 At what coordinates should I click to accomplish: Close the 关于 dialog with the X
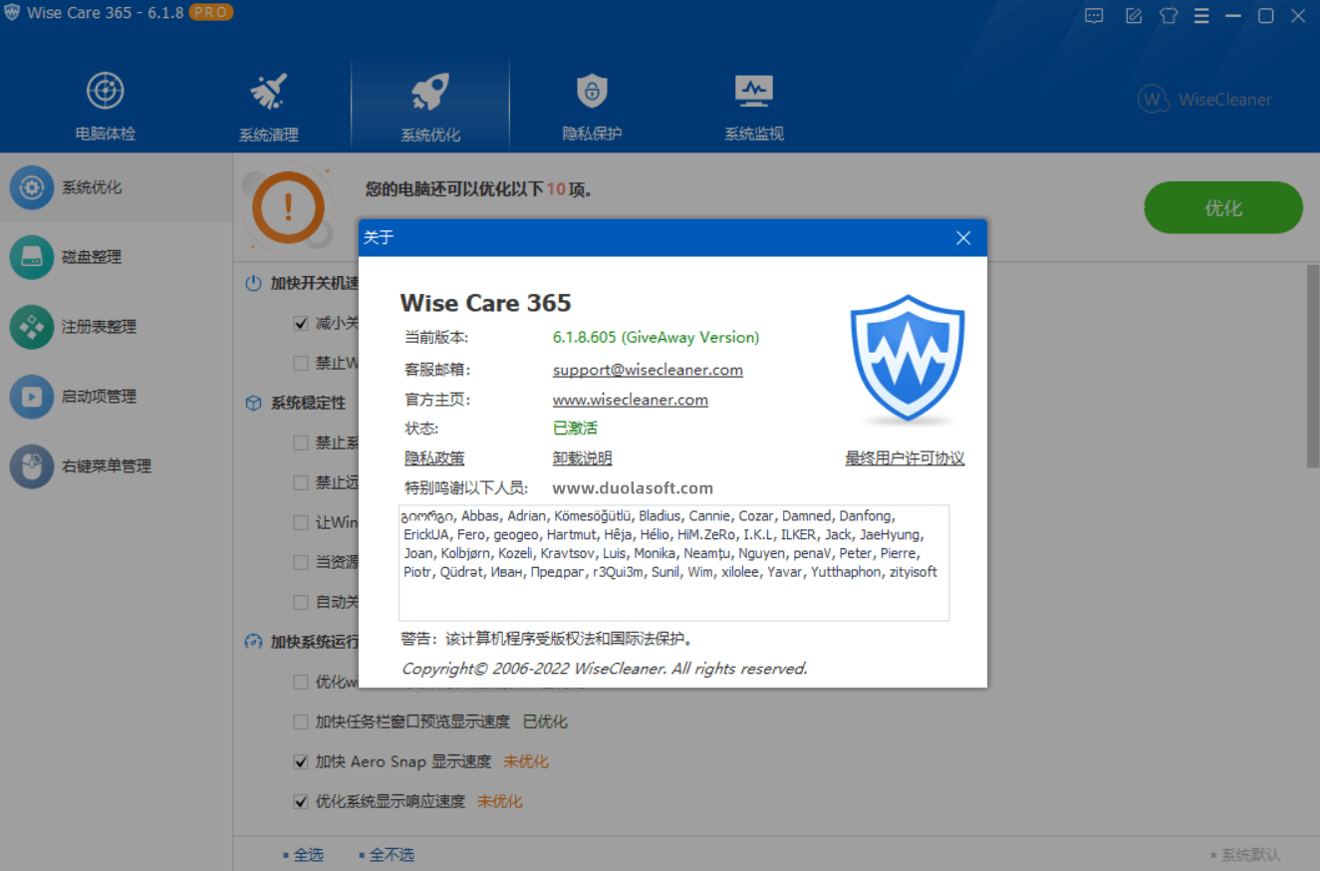963,237
